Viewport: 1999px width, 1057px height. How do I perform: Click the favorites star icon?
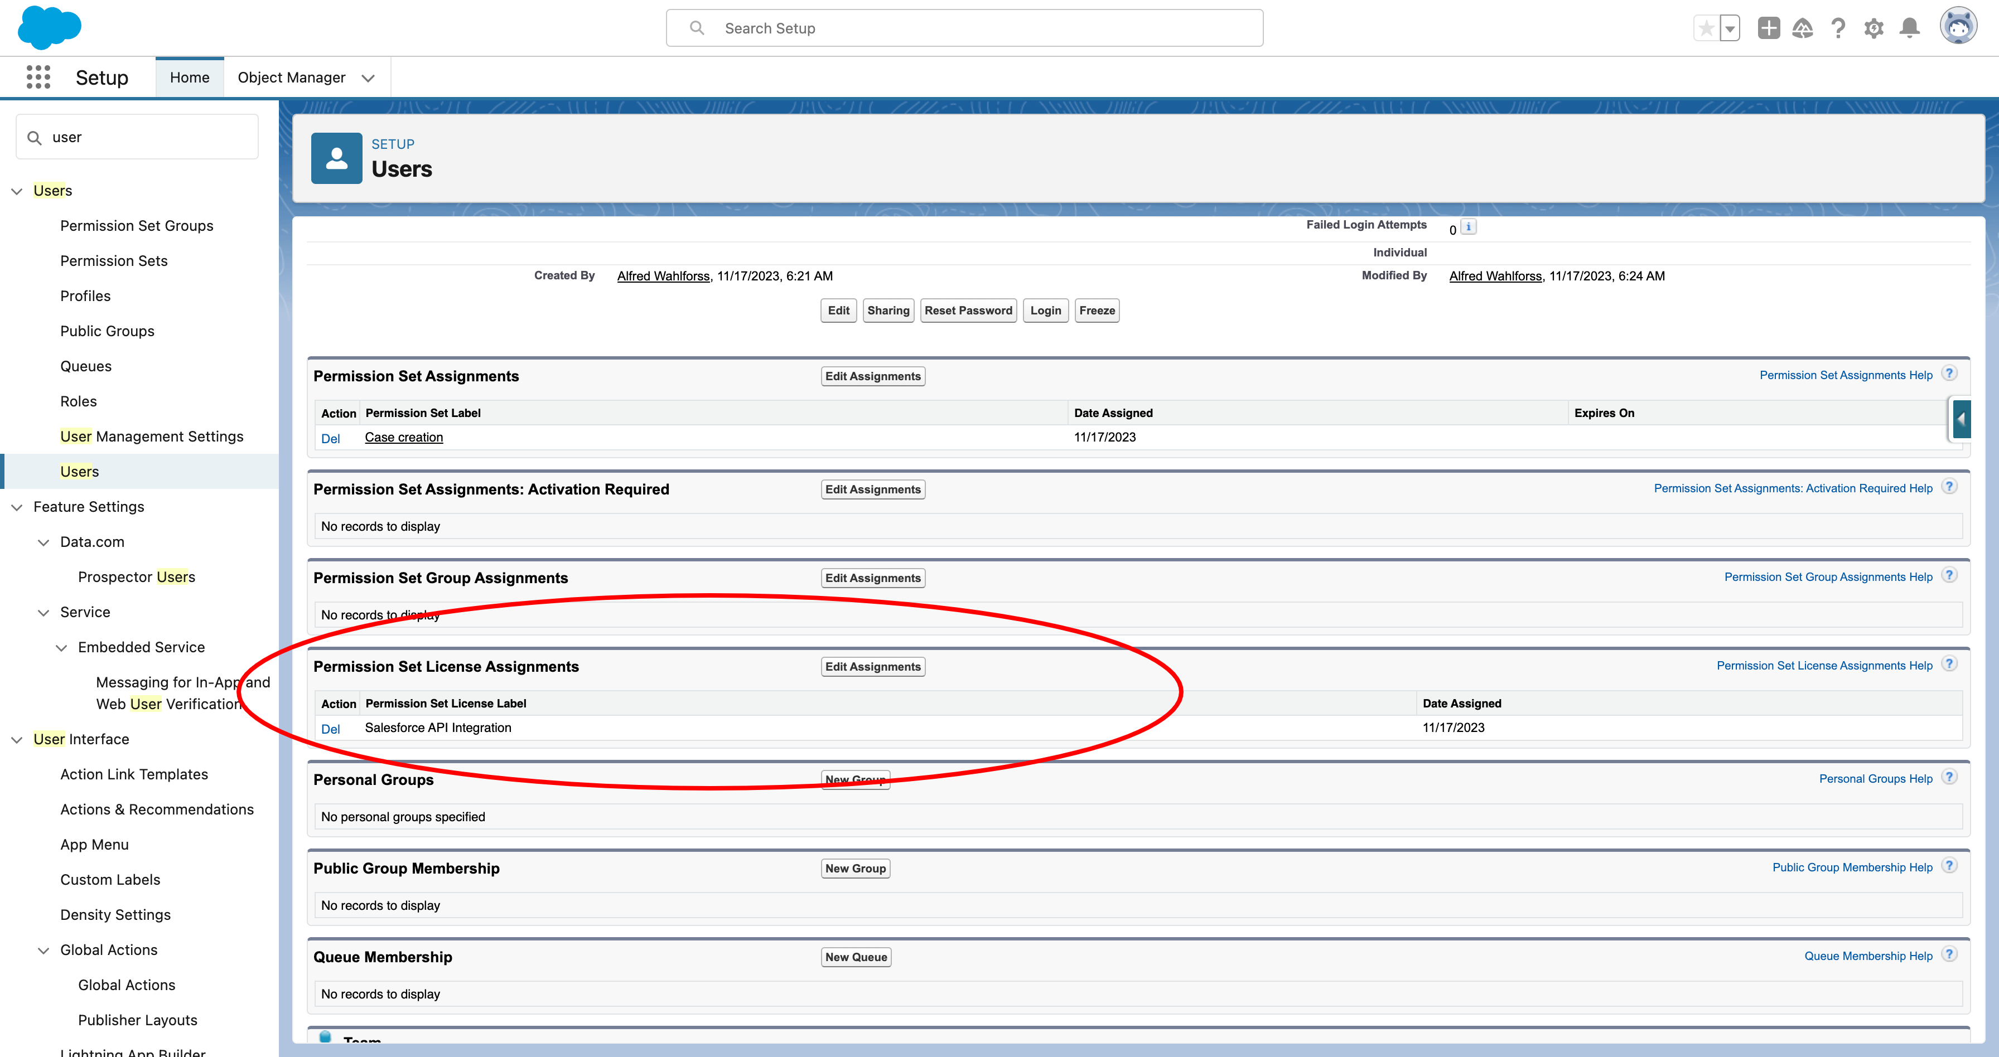pyautogui.click(x=1706, y=28)
